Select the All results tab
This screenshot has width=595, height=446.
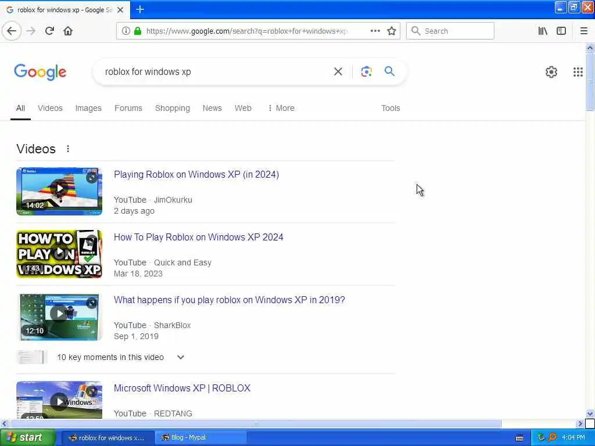tap(20, 108)
